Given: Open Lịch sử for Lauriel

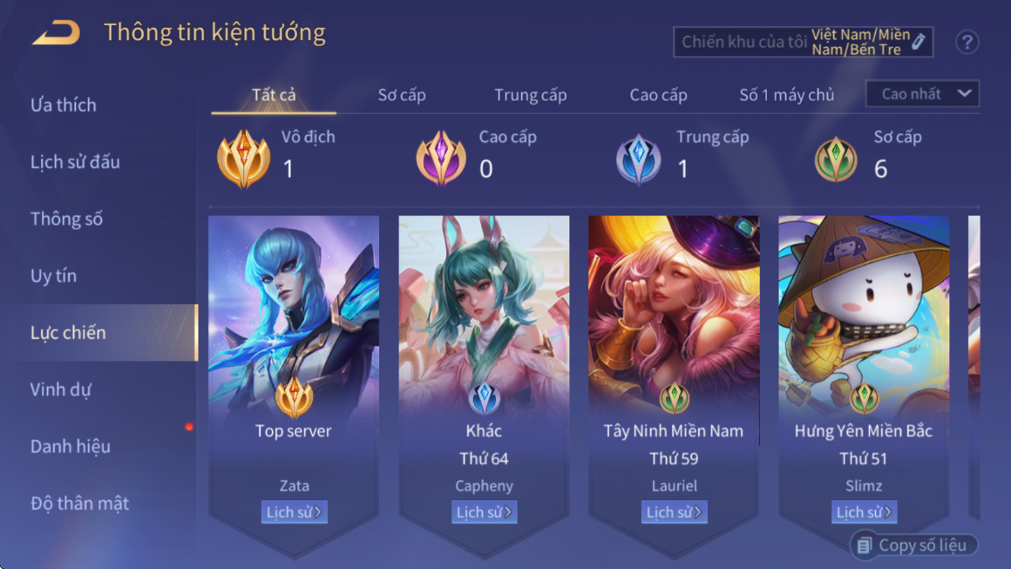Looking at the screenshot, I should (x=674, y=512).
